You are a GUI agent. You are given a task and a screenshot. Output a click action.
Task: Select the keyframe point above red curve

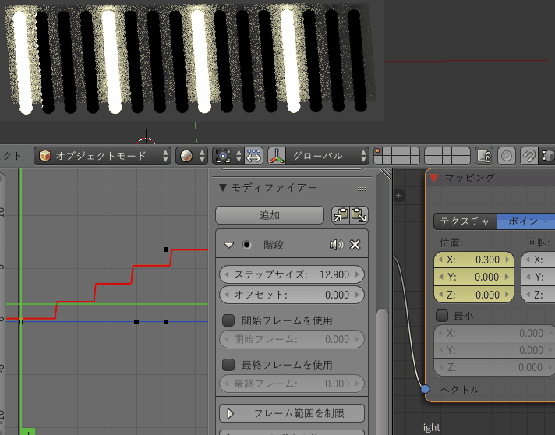(x=166, y=249)
